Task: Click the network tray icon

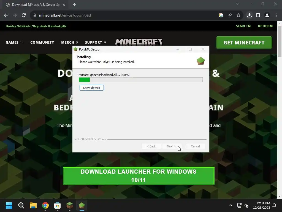Action: [239, 205]
